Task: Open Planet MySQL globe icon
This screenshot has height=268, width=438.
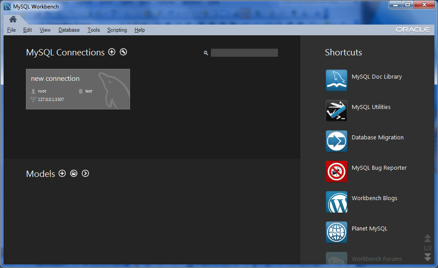Action: 336,232
